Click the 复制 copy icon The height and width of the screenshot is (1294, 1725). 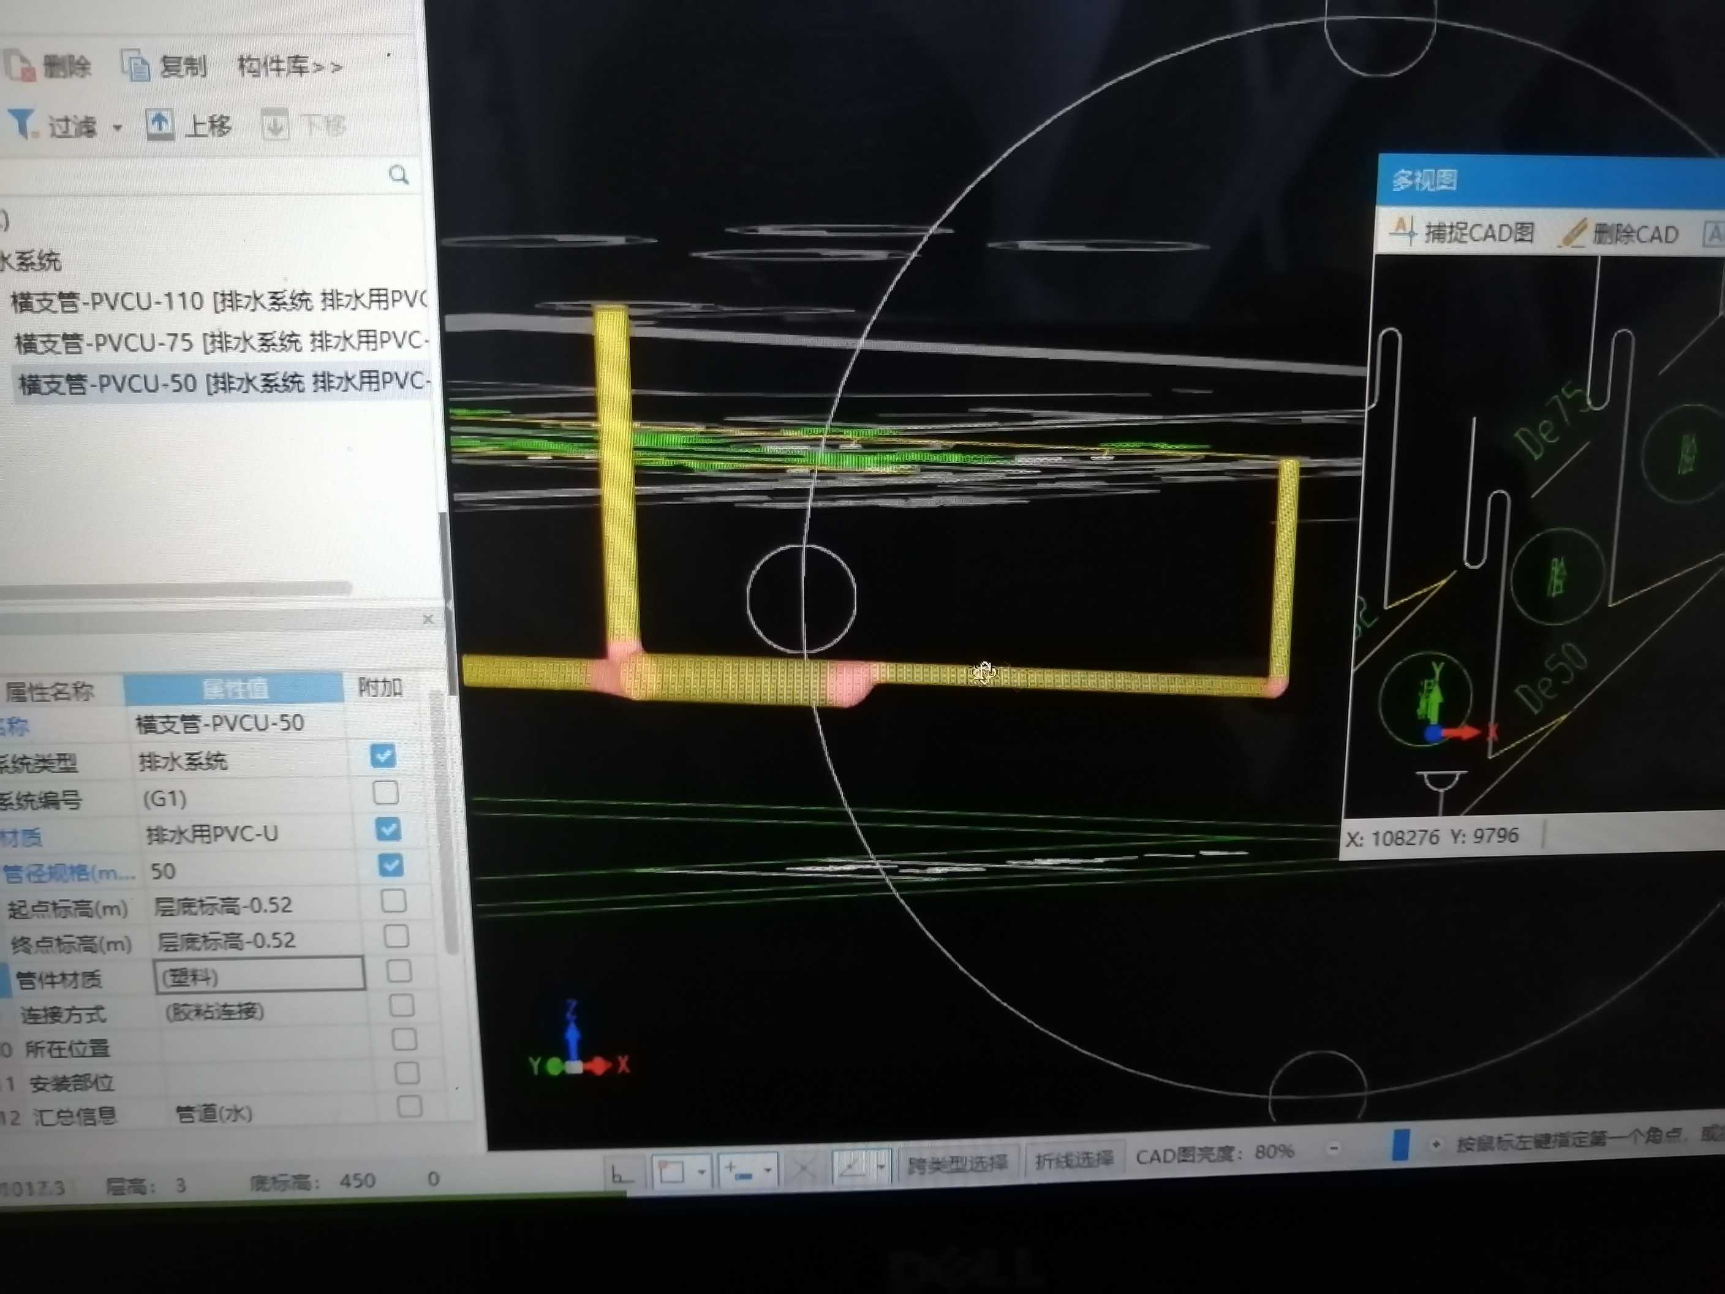(135, 66)
